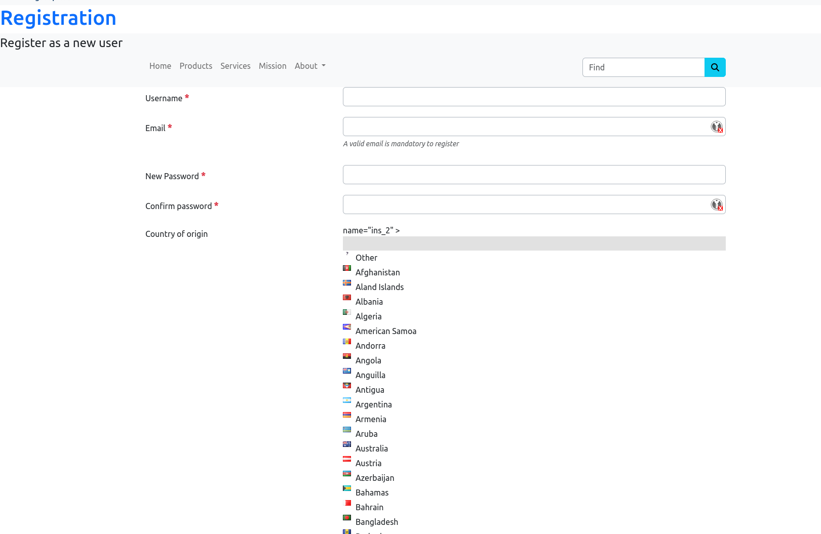Pick Angola from the country list
Viewport: 821px width, 534px height.
368,360
